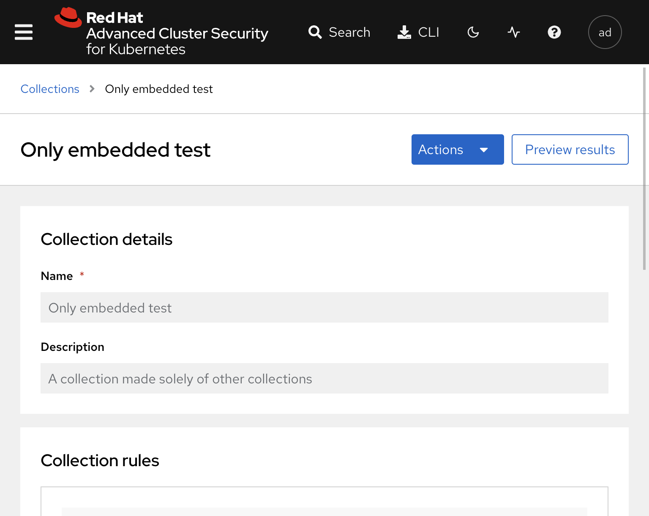This screenshot has width=649, height=516.
Task: Go back to Collections breadcrumb link
Action: [50, 89]
